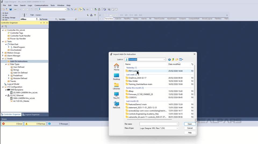
Task: Click the file list horizontal scrollbar
Action: point(149,119)
